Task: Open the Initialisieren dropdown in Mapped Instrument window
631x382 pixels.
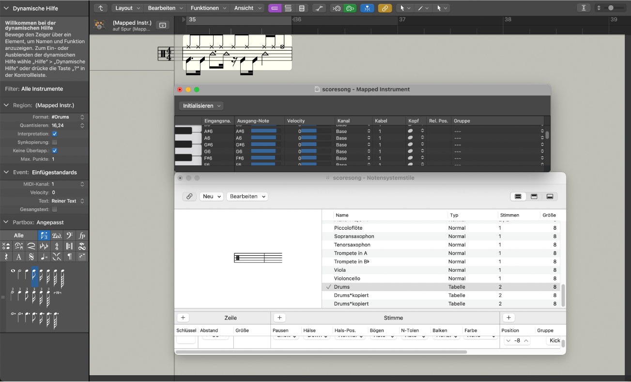Action: coord(200,105)
